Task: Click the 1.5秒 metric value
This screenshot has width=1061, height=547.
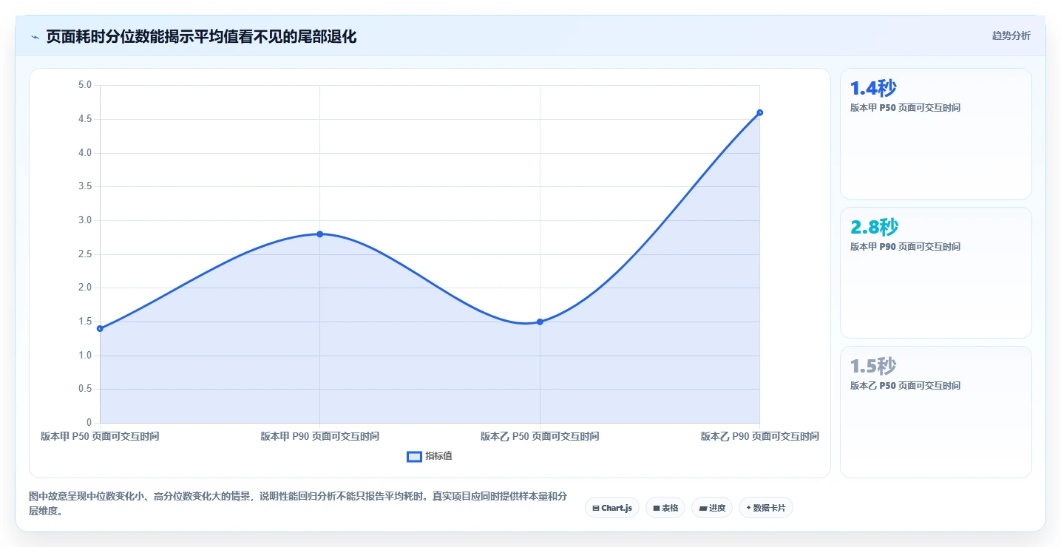Action: [x=873, y=367]
